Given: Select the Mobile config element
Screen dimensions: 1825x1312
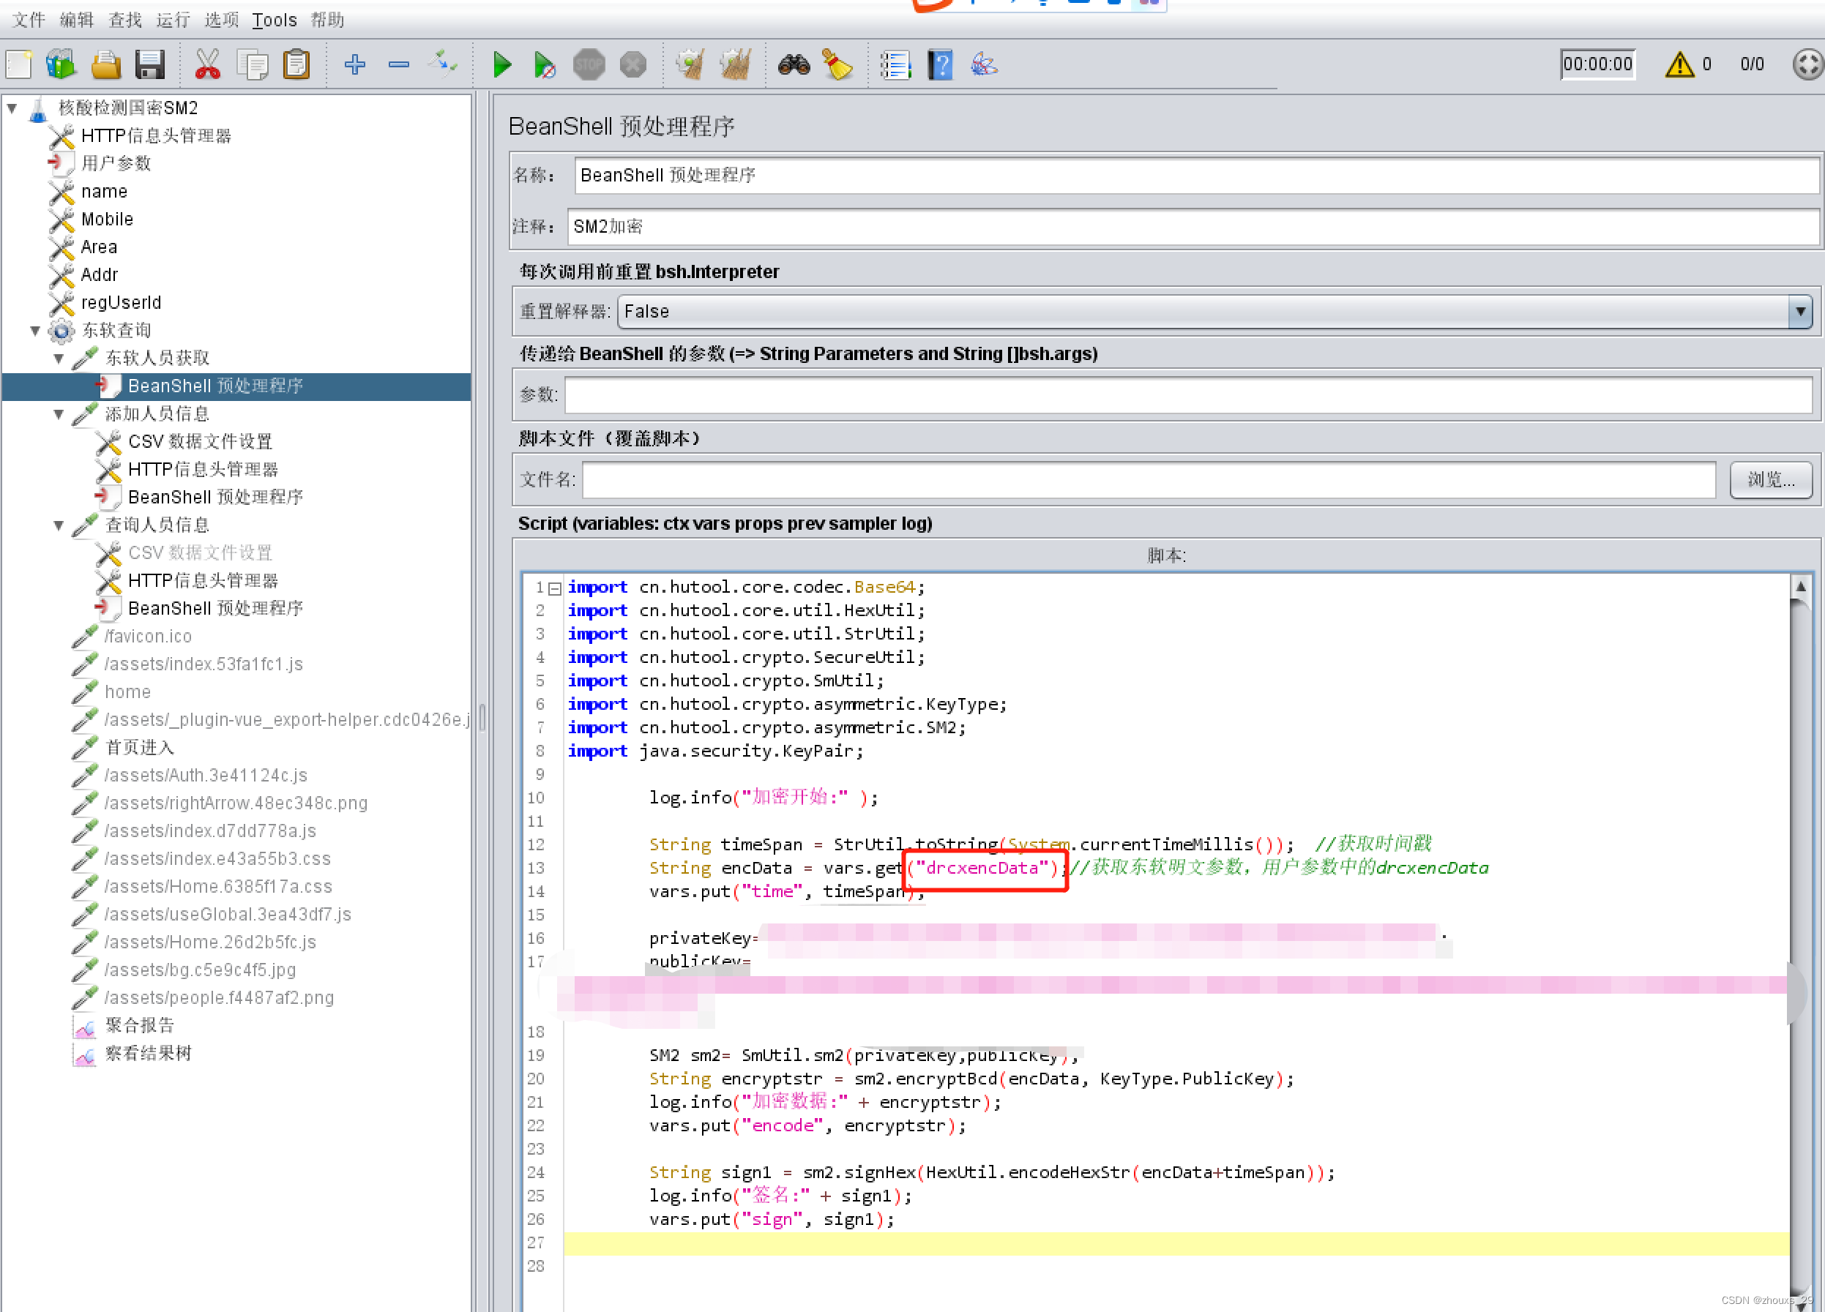Looking at the screenshot, I should pyautogui.click(x=107, y=219).
